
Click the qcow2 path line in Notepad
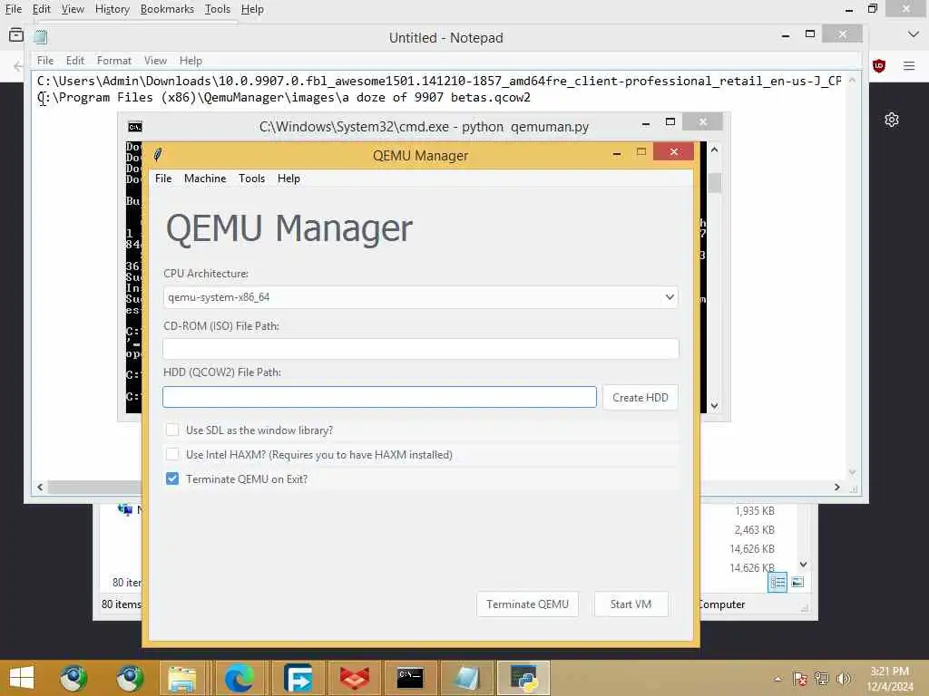click(x=284, y=97)
